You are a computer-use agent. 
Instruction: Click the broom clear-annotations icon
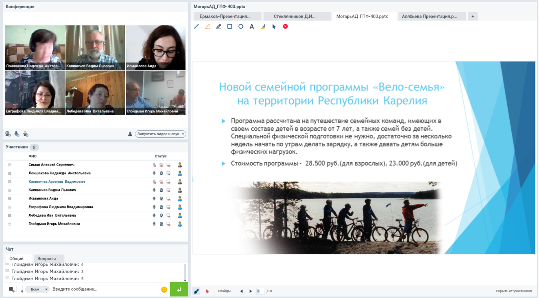coord(263,26)
